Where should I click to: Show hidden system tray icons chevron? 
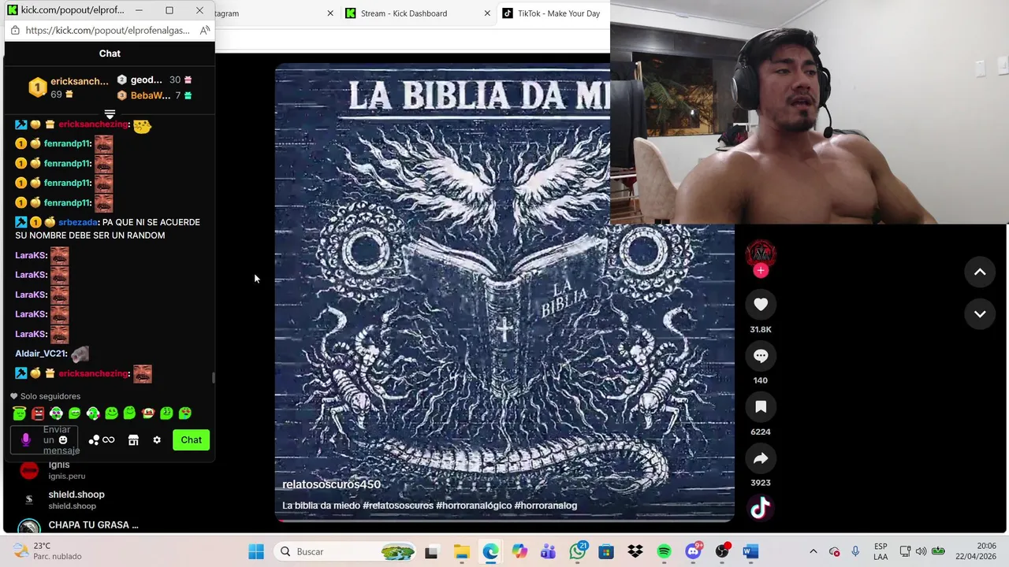814,551
